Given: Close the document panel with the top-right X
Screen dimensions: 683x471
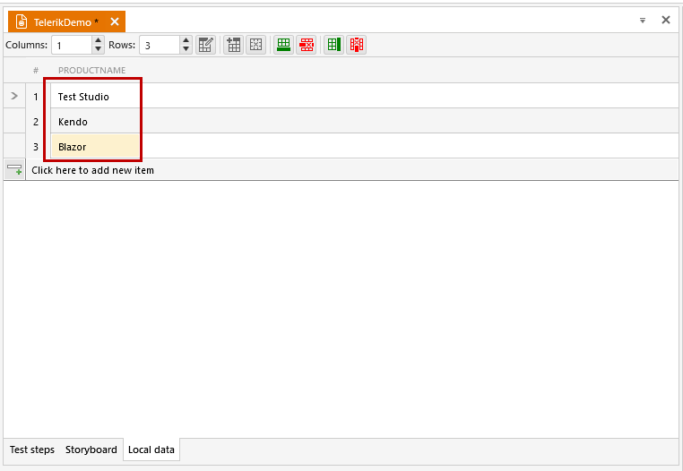Looking at the screenshot, I should point(666,20).
